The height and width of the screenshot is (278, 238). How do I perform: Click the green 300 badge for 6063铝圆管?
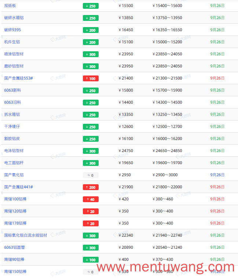(x=91, y=248)
